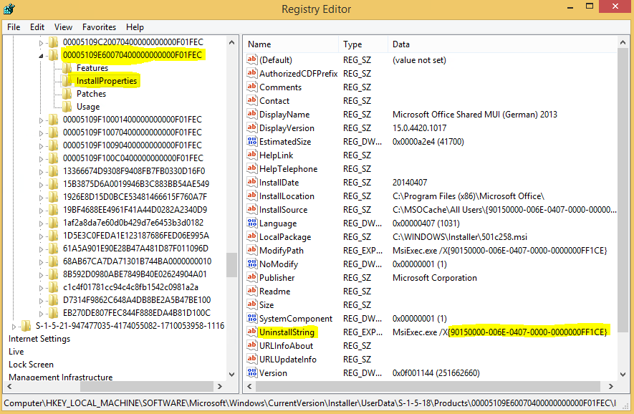This screenshot has width=634, height=414.
Task: Expand the D7314F9862C648A4DB8BE2A5B47BE100 key
Action: 41,300
